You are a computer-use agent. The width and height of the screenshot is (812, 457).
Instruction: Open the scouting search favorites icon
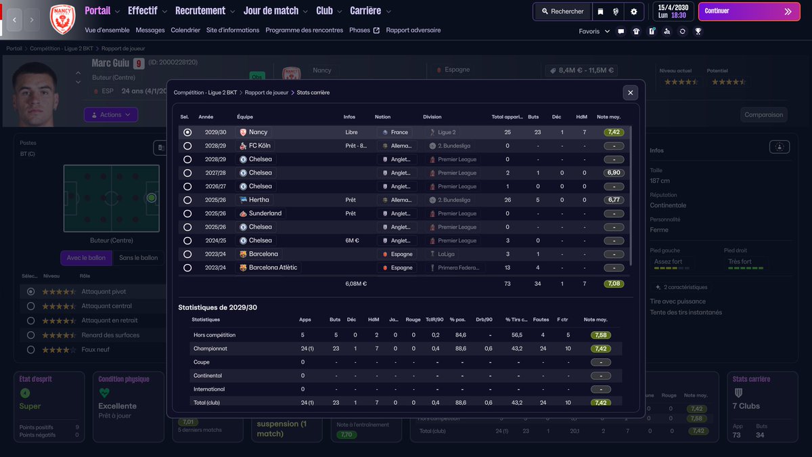point(667,31)
